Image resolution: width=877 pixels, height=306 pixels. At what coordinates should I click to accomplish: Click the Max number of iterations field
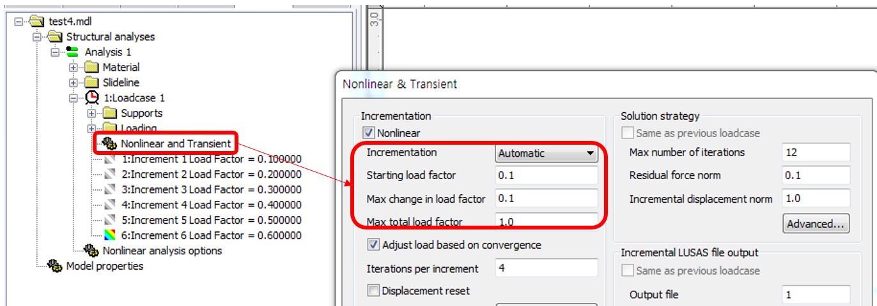point(816,152)
